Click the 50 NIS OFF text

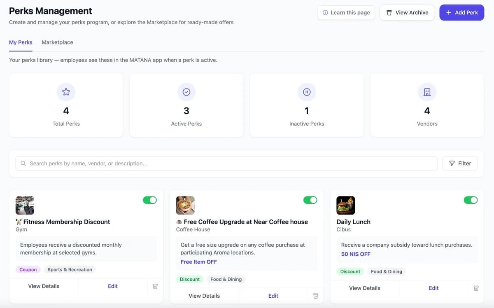(x=356, y=254)
